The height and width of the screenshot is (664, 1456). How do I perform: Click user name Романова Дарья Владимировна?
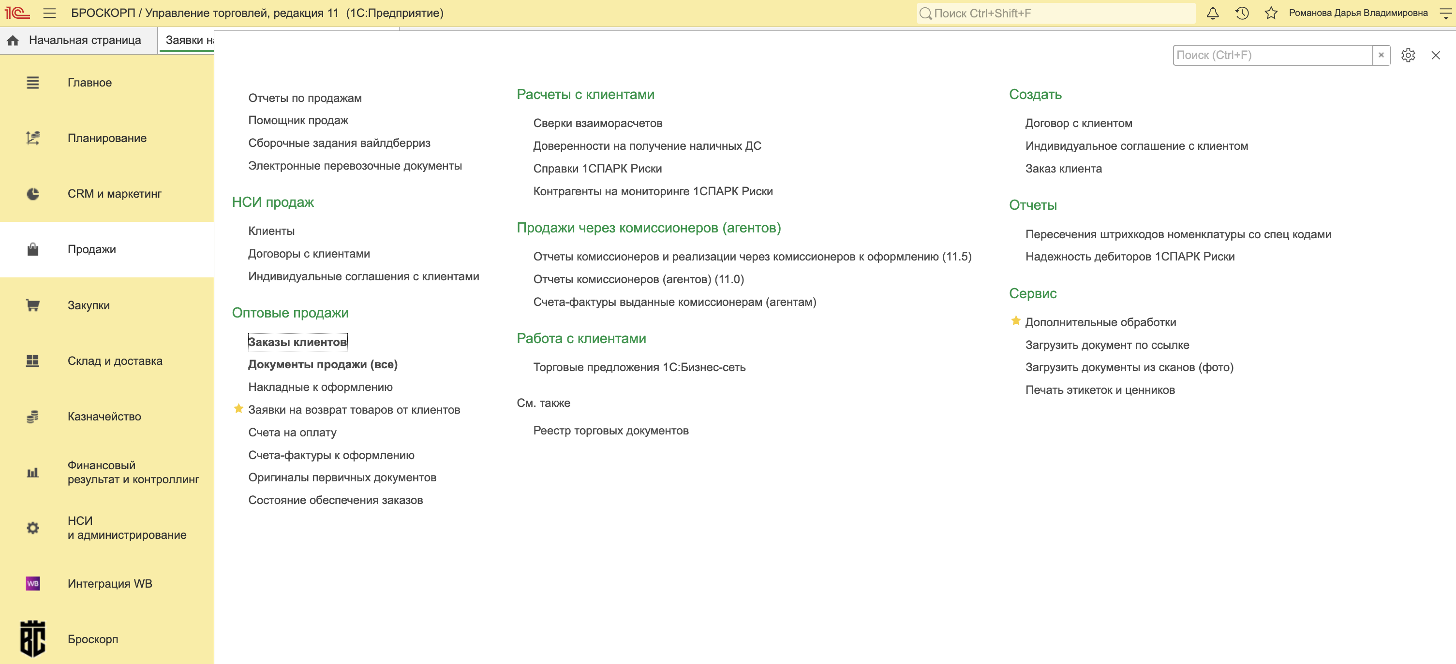(1358, 13)
